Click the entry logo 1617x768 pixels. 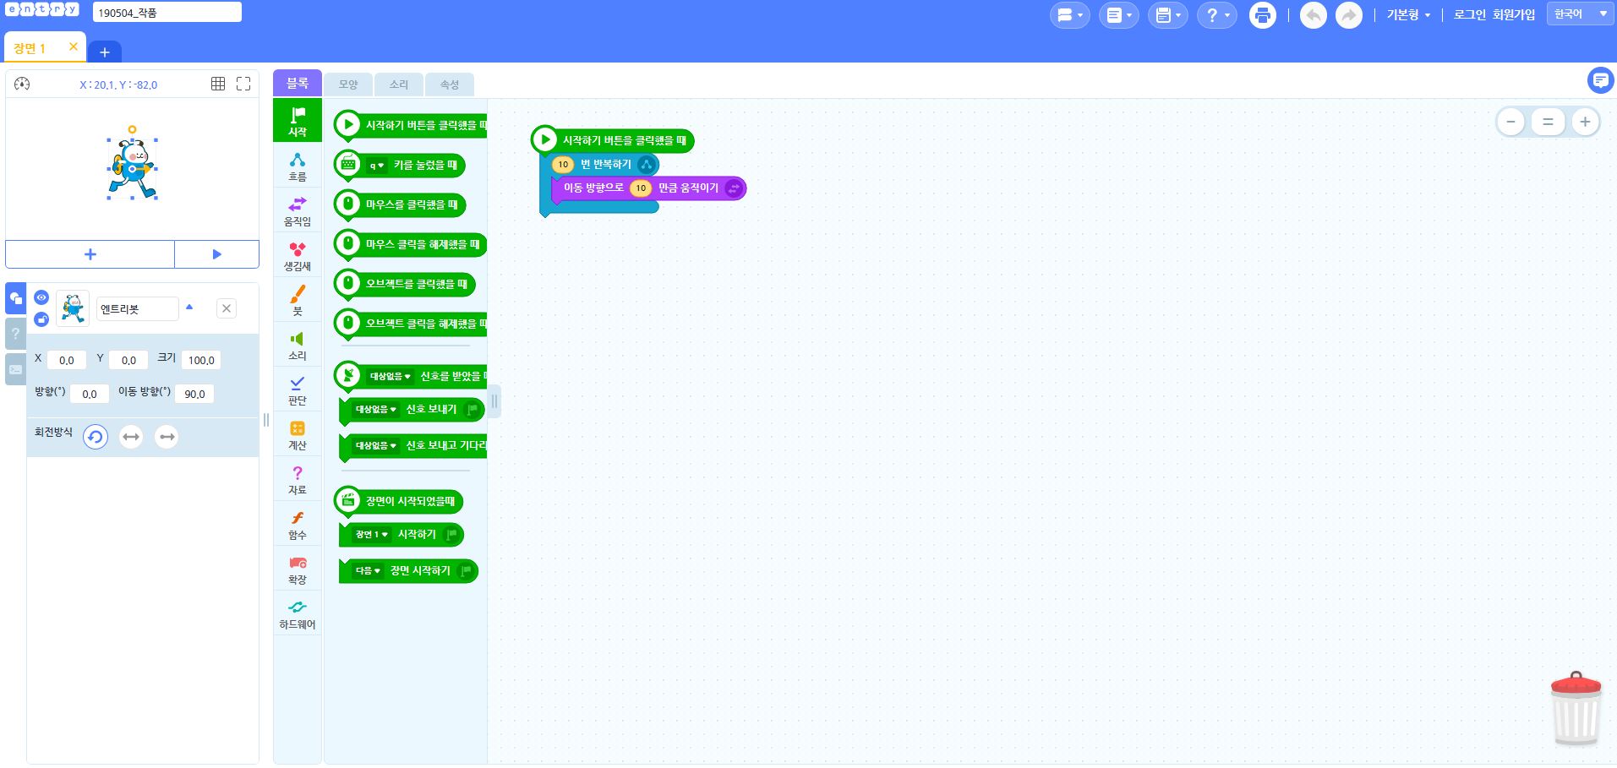tap(42, 10)
